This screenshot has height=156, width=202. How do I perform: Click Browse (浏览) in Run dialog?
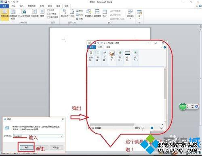[57, 148]
